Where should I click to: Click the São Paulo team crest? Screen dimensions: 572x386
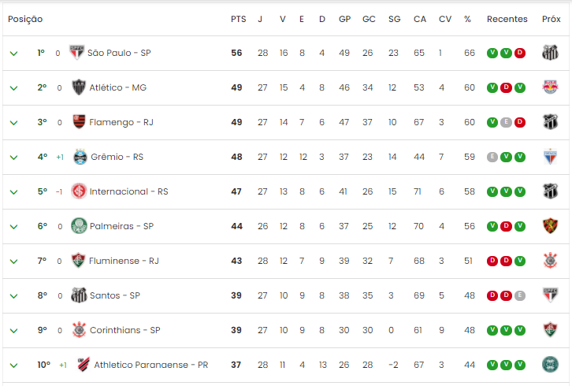76,53
